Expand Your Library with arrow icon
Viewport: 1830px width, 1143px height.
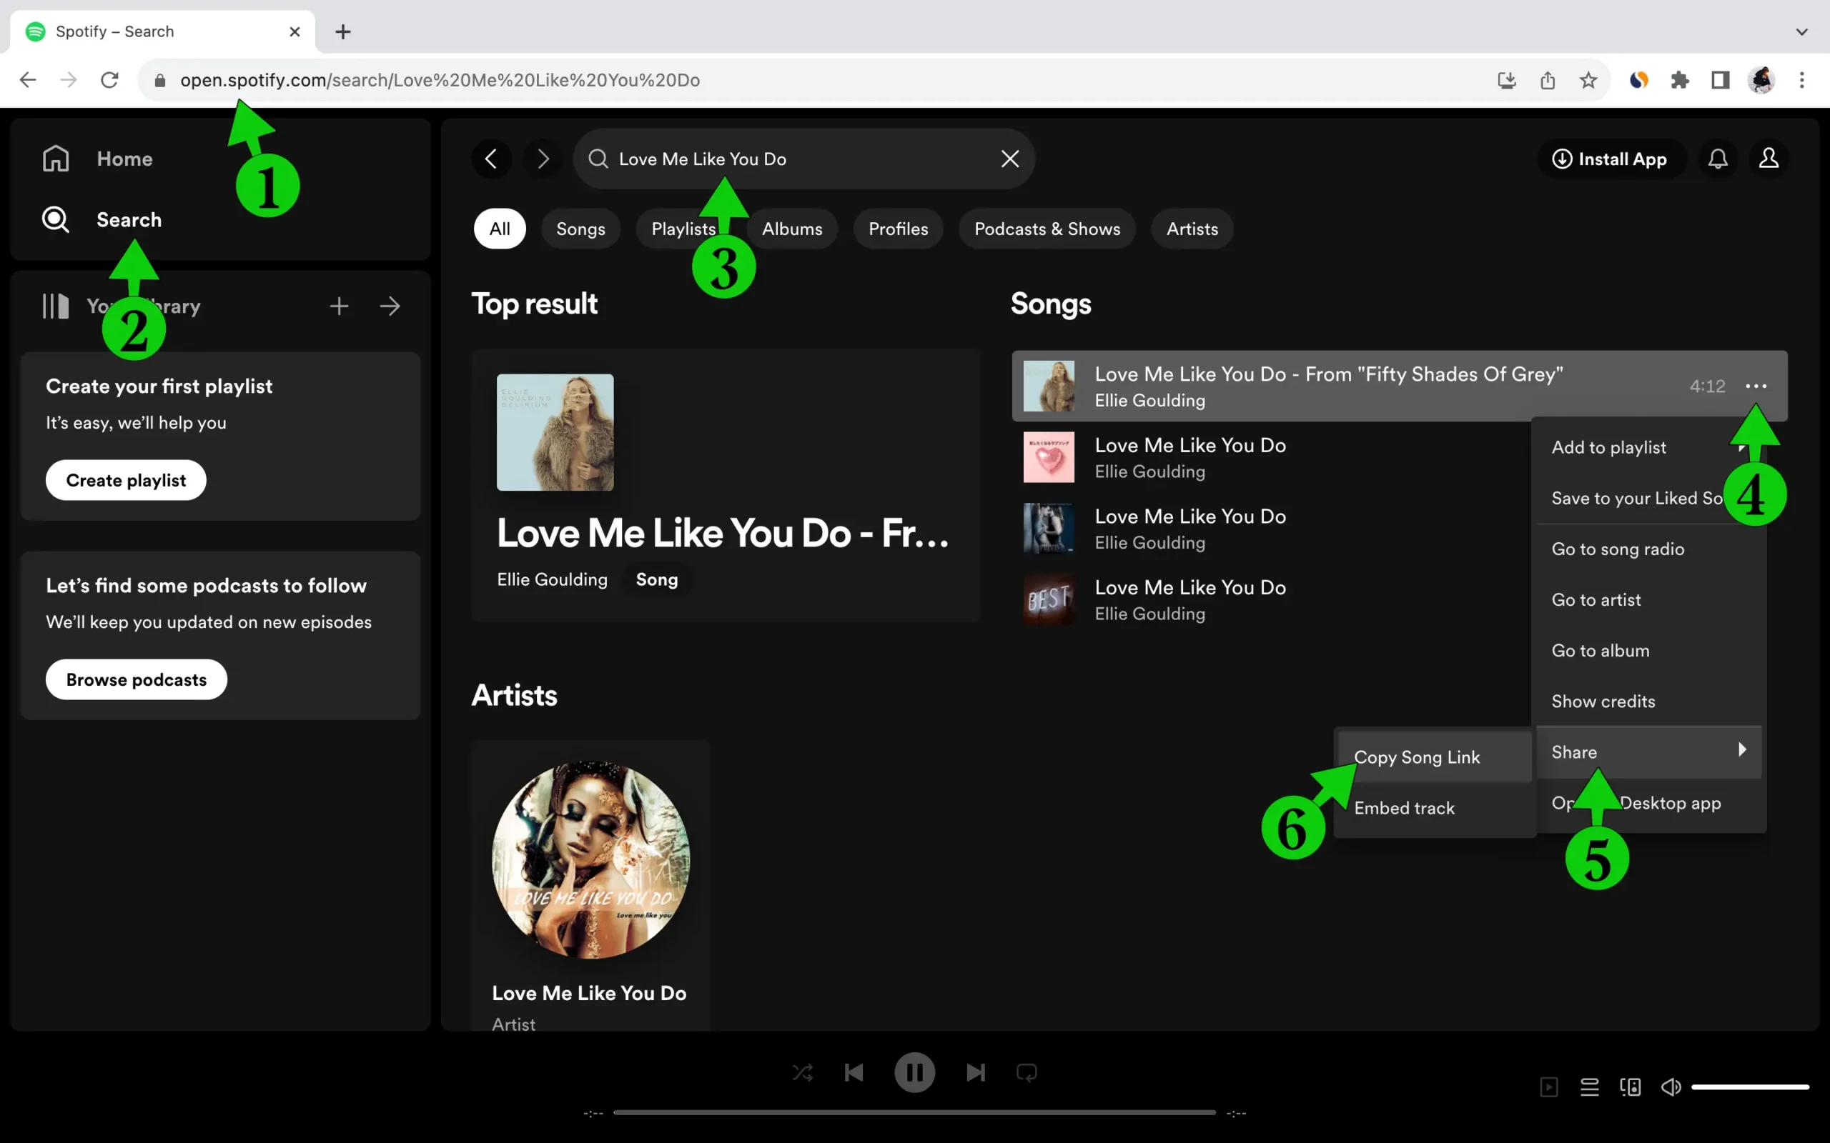tap(390, 306)
